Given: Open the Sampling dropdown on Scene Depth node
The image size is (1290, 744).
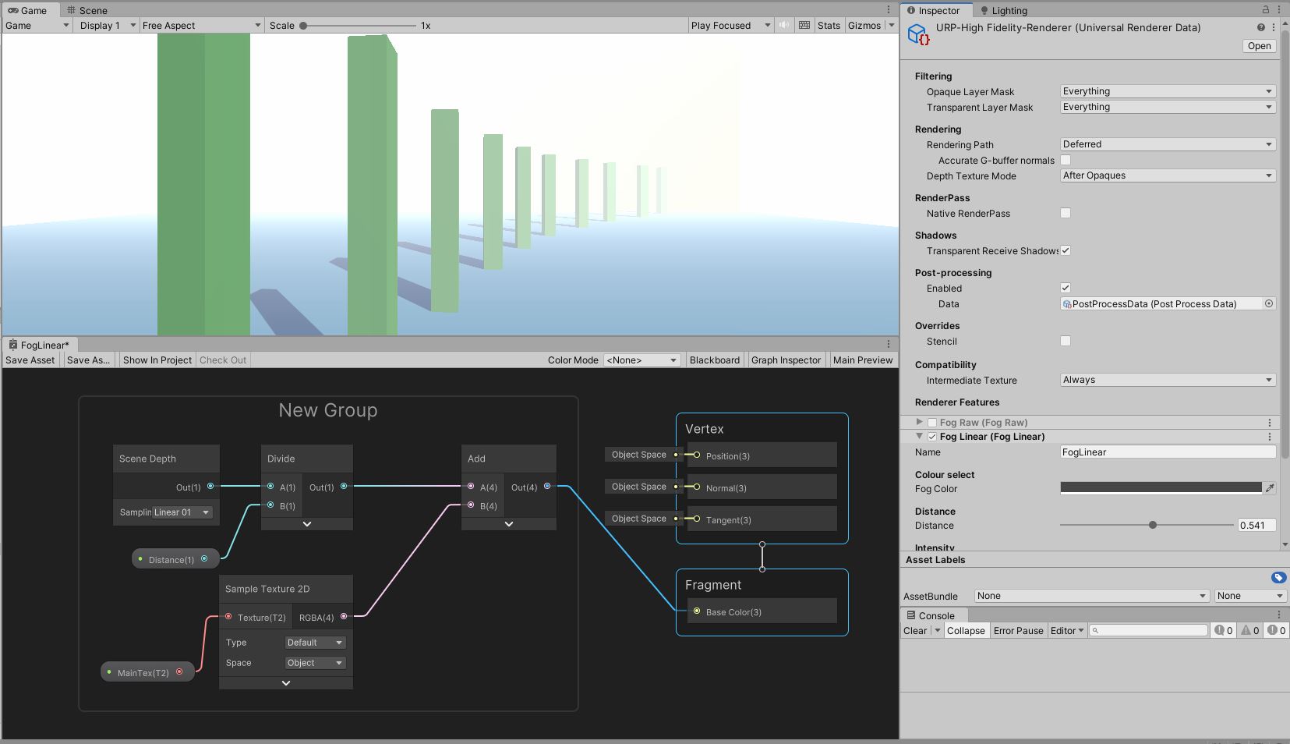Looking at the screenshot, I should (181, 512).
